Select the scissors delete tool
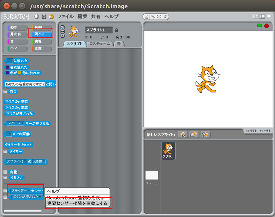The width and height of the screenshot is (275, 217). (153, 16)
